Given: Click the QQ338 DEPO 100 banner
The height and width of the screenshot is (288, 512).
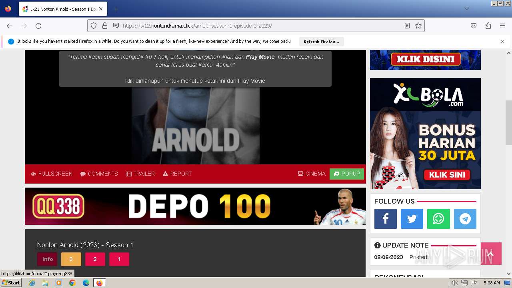Looking at the screenshot, I should (x=195, y=206).
